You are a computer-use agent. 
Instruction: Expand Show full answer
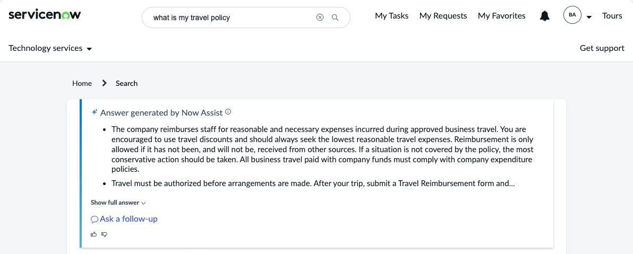(118, 203)
